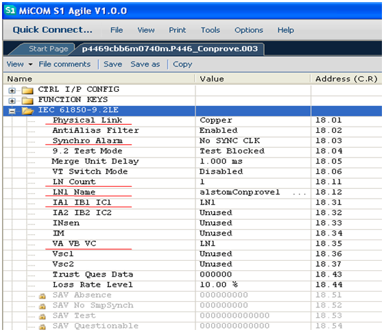Click the 10.00 % loss rate value
Image resolution: width=384 pixels, height=332 pixels.
click(219, 285)
